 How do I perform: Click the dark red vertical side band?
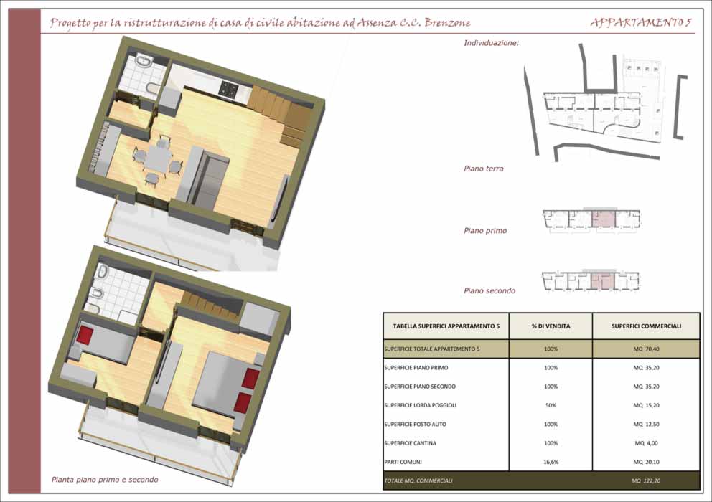(x=28, y=251)
